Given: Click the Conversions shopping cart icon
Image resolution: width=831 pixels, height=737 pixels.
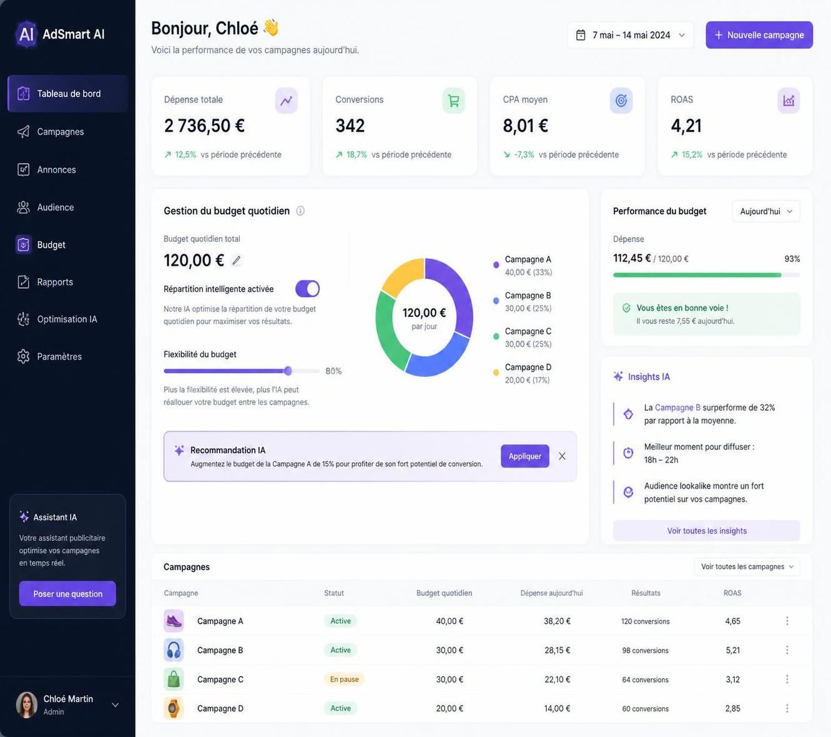Looking at the screenshot, I should coord(454,100).
